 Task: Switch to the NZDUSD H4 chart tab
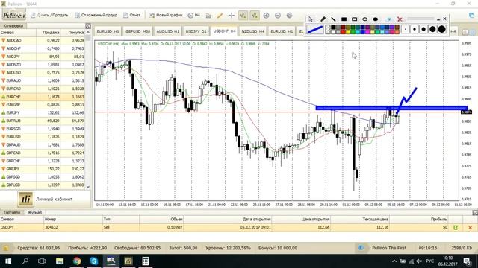(x=252, y=31)
